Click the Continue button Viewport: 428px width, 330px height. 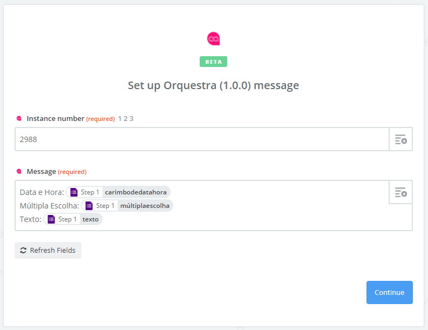[x=390, y=292]
